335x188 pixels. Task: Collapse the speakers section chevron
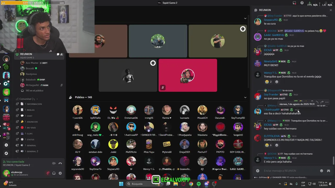tap(245, 18)
